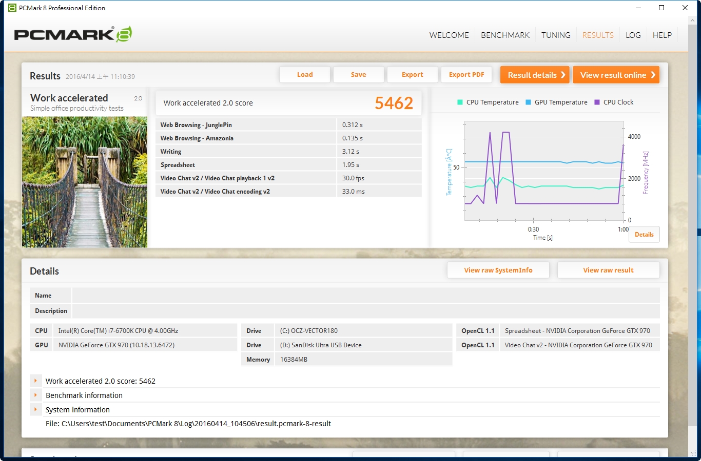This screenshot has width=701, height=461.
Task: Open the WELCOME tab
Action: click(x=449, y=35)
